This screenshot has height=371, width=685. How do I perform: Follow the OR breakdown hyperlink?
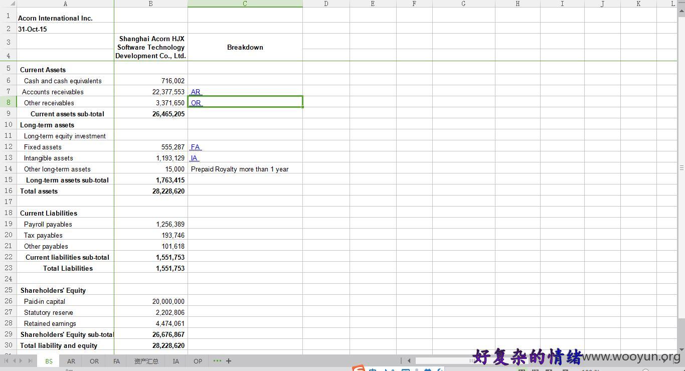196,103
